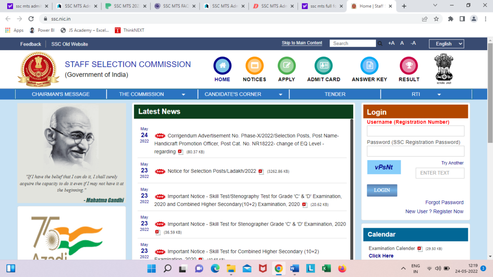Click the RESULT icon
This screenshot has width=493, height=277.
(408, 65)
